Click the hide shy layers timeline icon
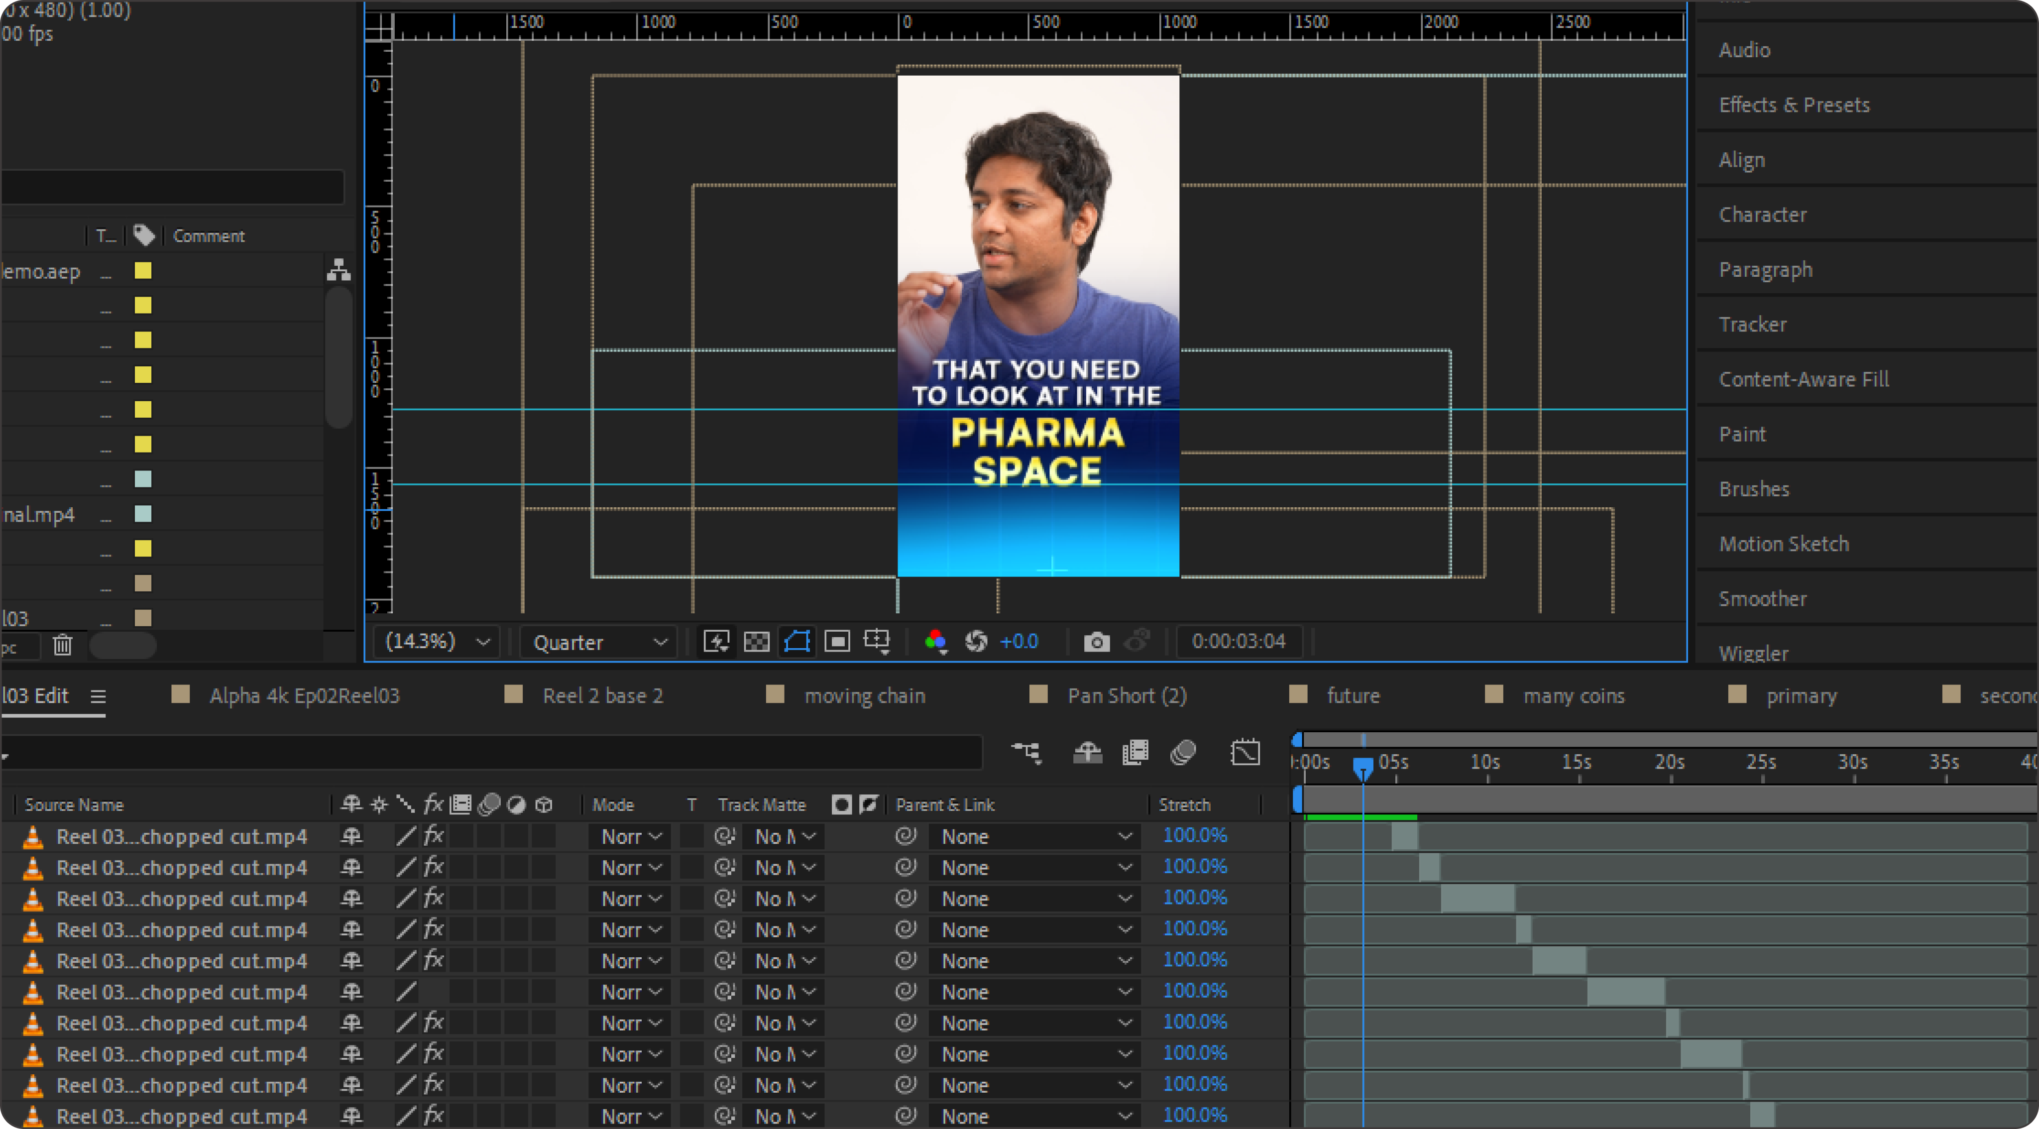 coord(1088,752)
